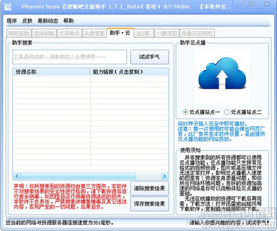Switch to the 批量关注贴吧 tab

[197, 33]
